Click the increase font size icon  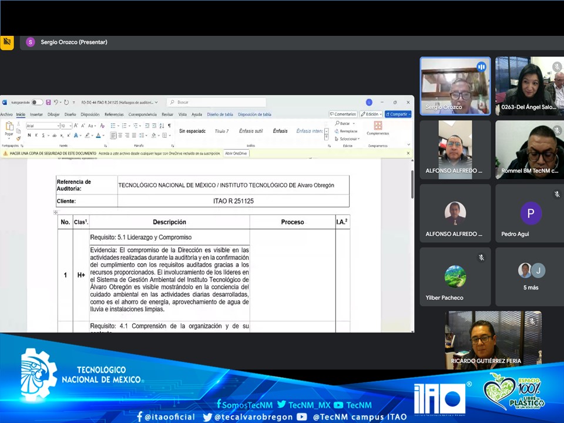(x=76, y=126)
